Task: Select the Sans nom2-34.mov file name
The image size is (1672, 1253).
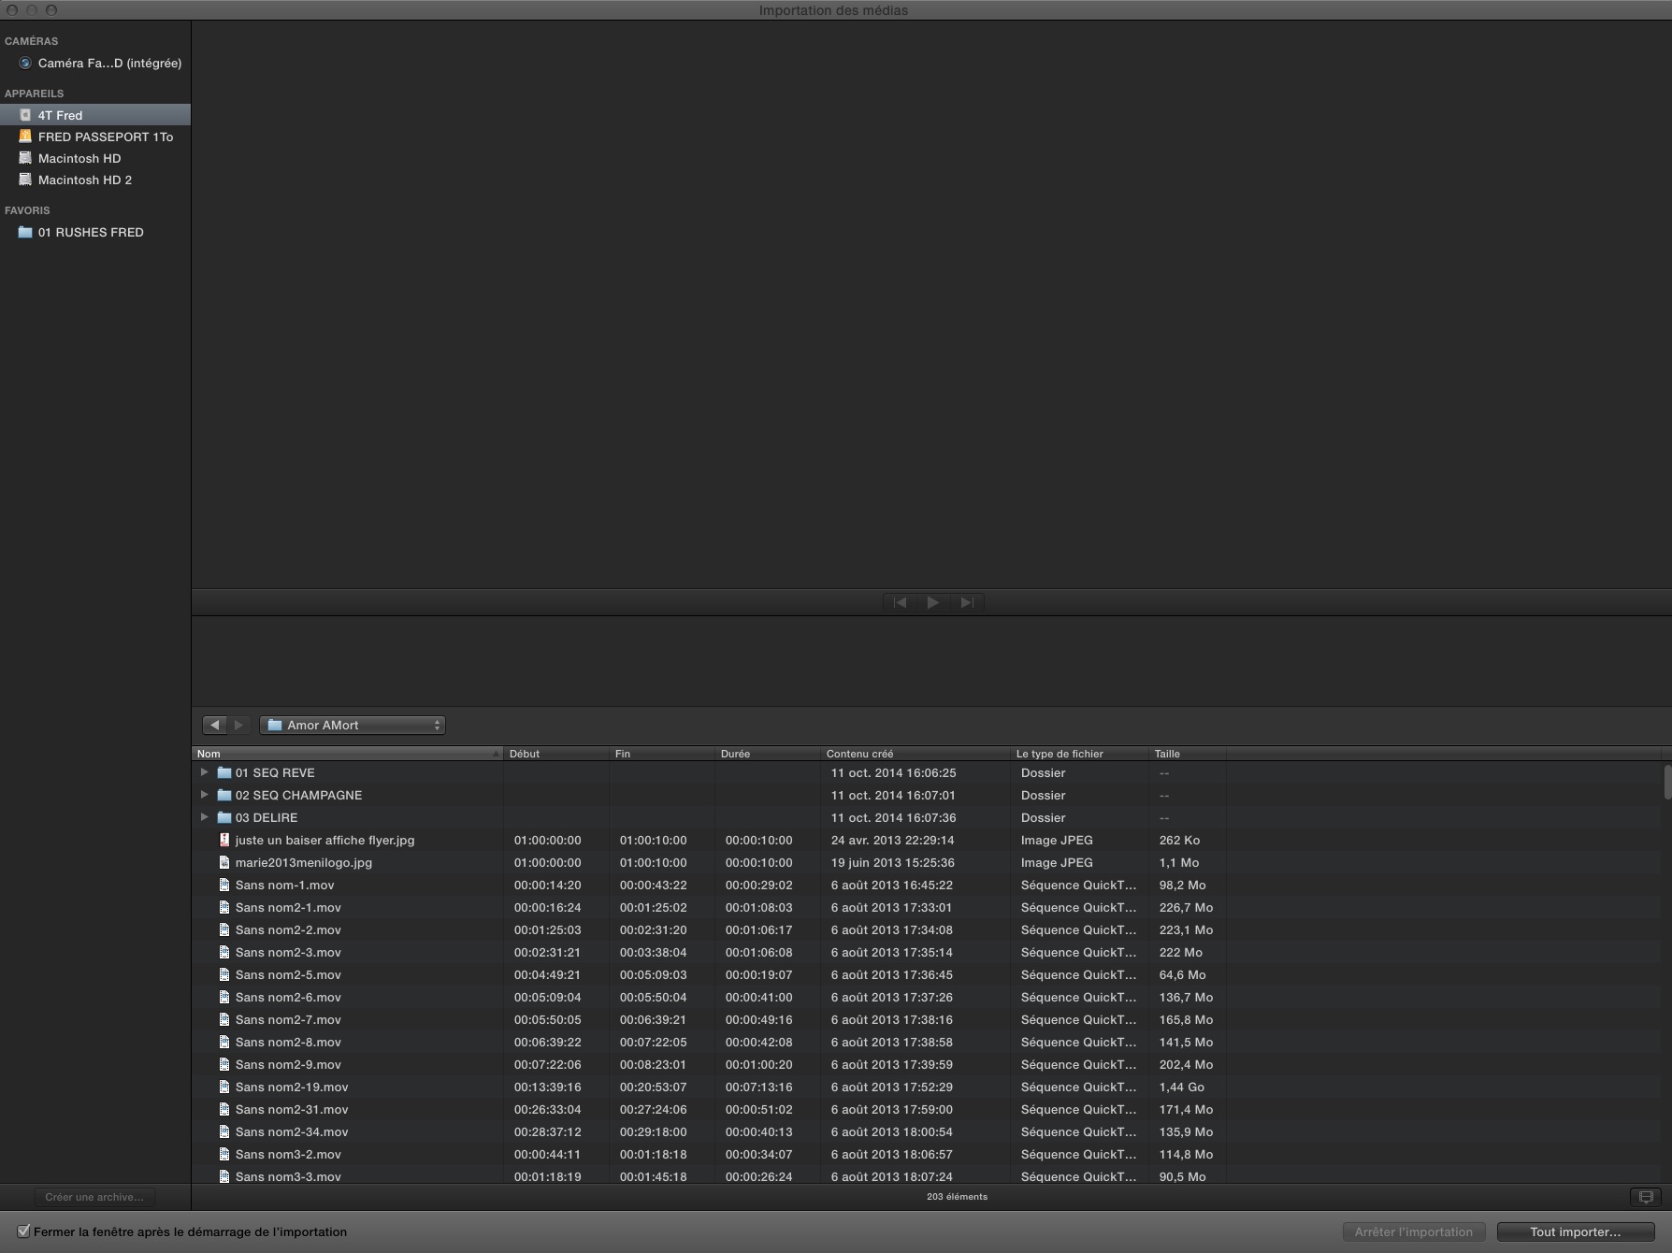Action: click(292, 1131)
